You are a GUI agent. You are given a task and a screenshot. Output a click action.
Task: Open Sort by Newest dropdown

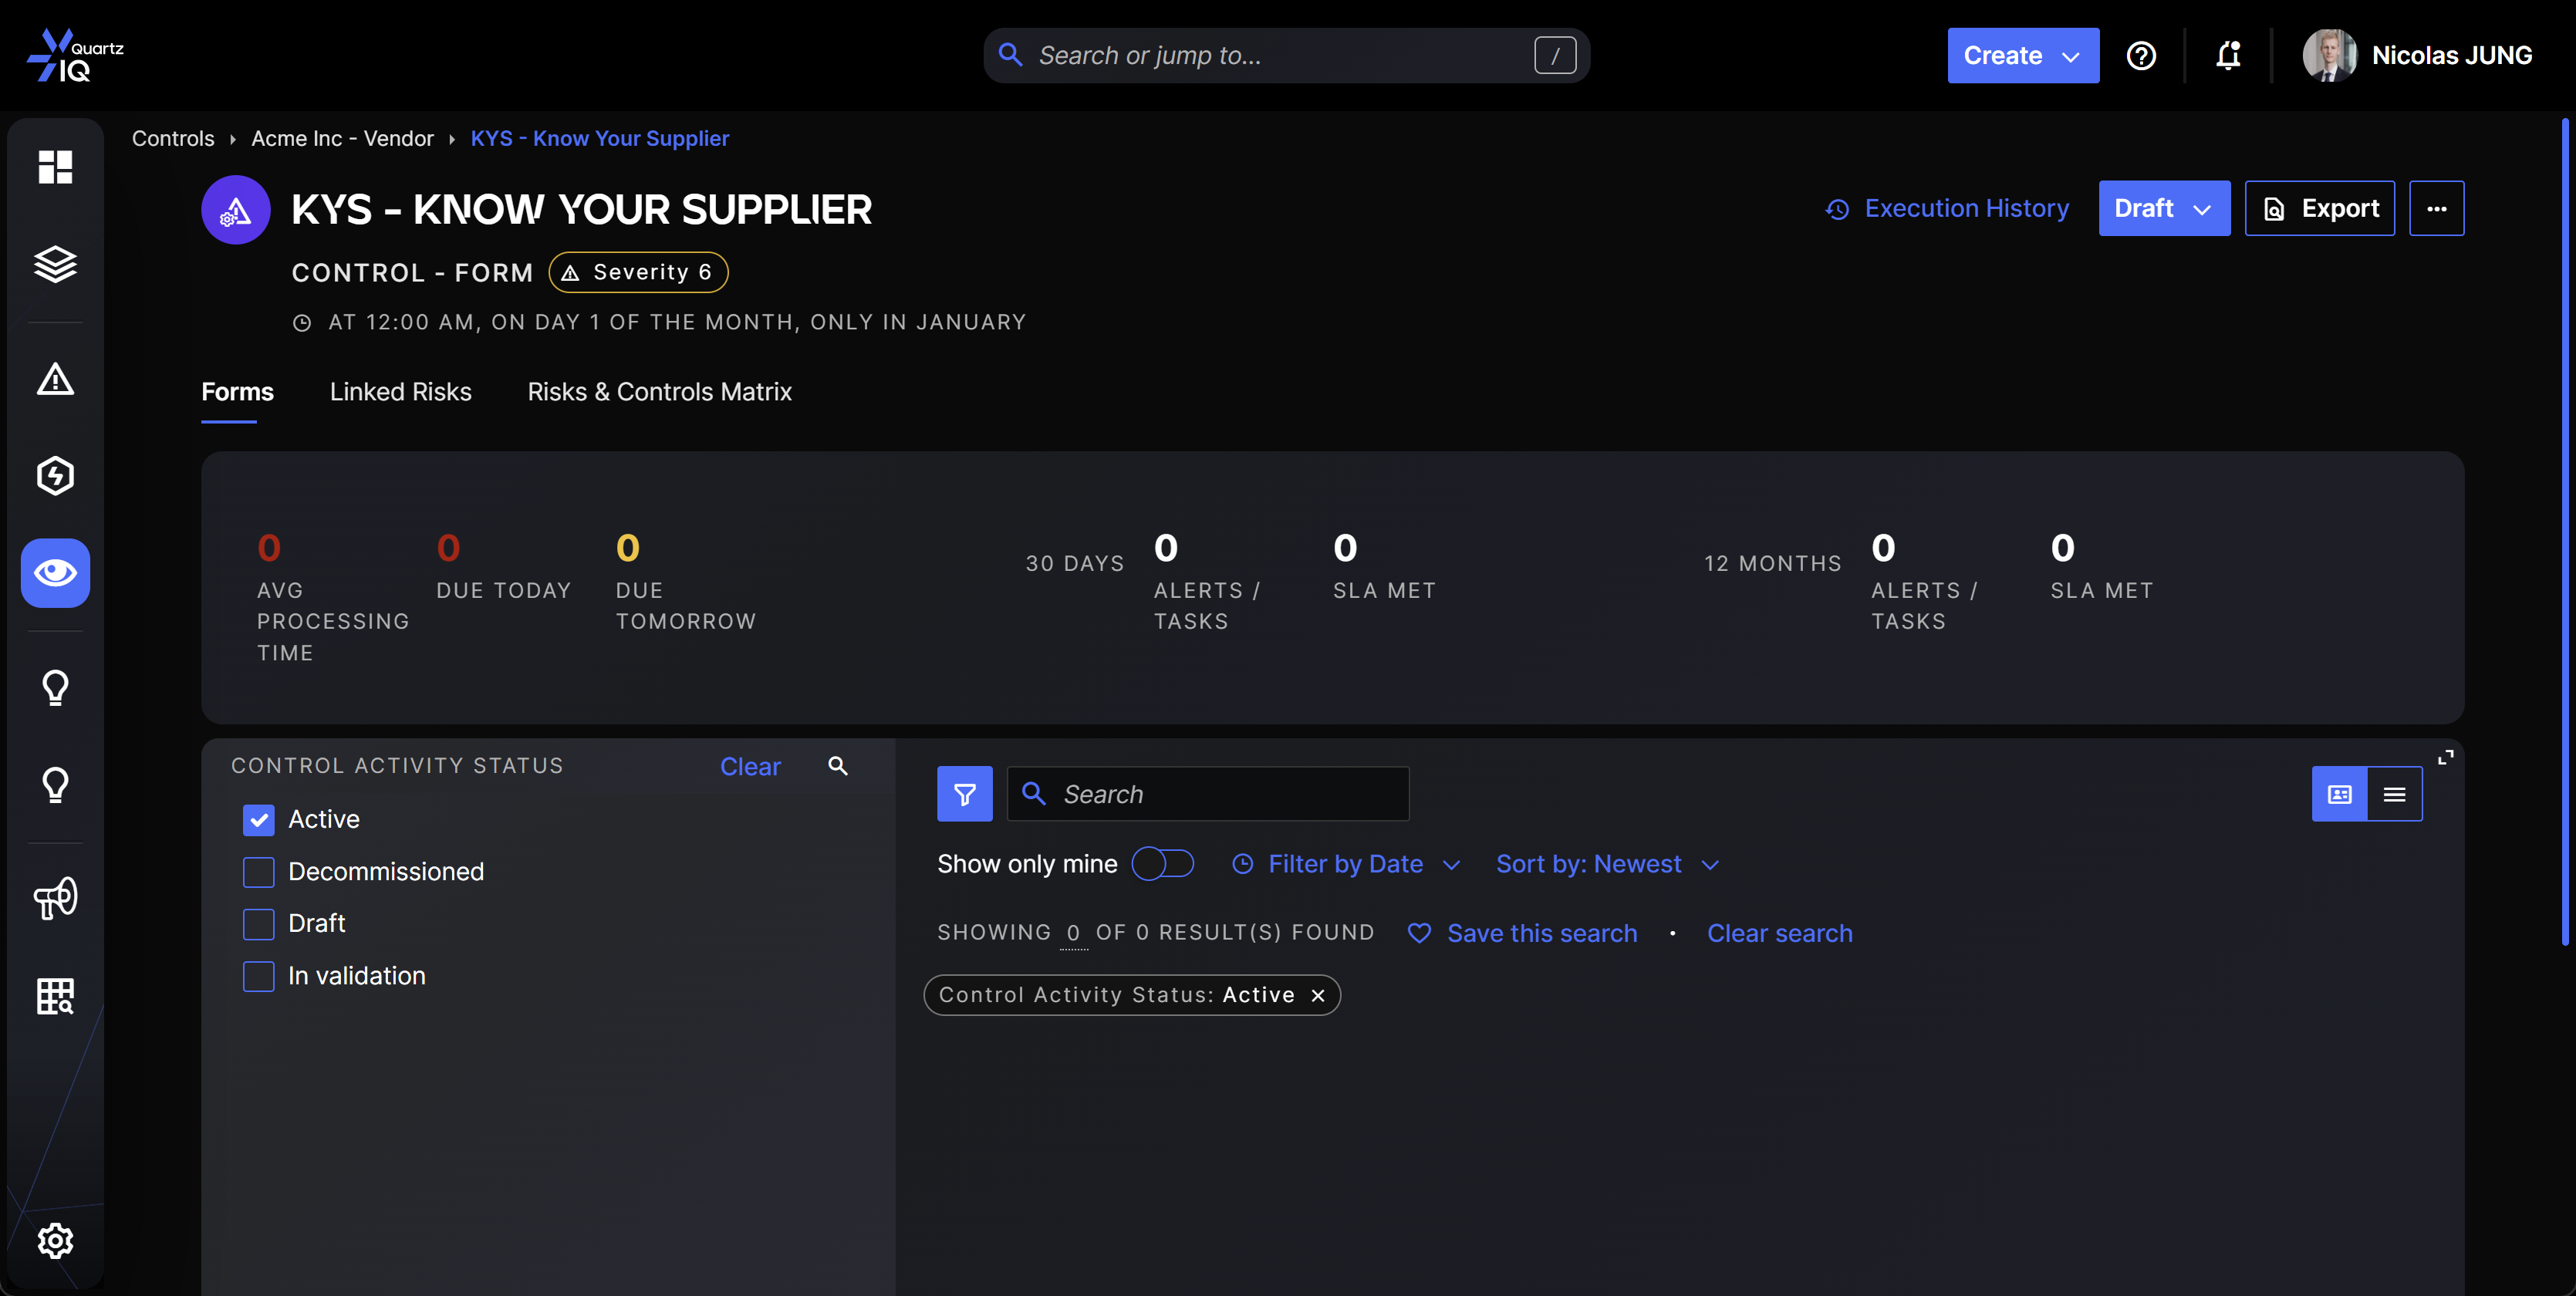pyautogui.click(x=1606, y=864)
